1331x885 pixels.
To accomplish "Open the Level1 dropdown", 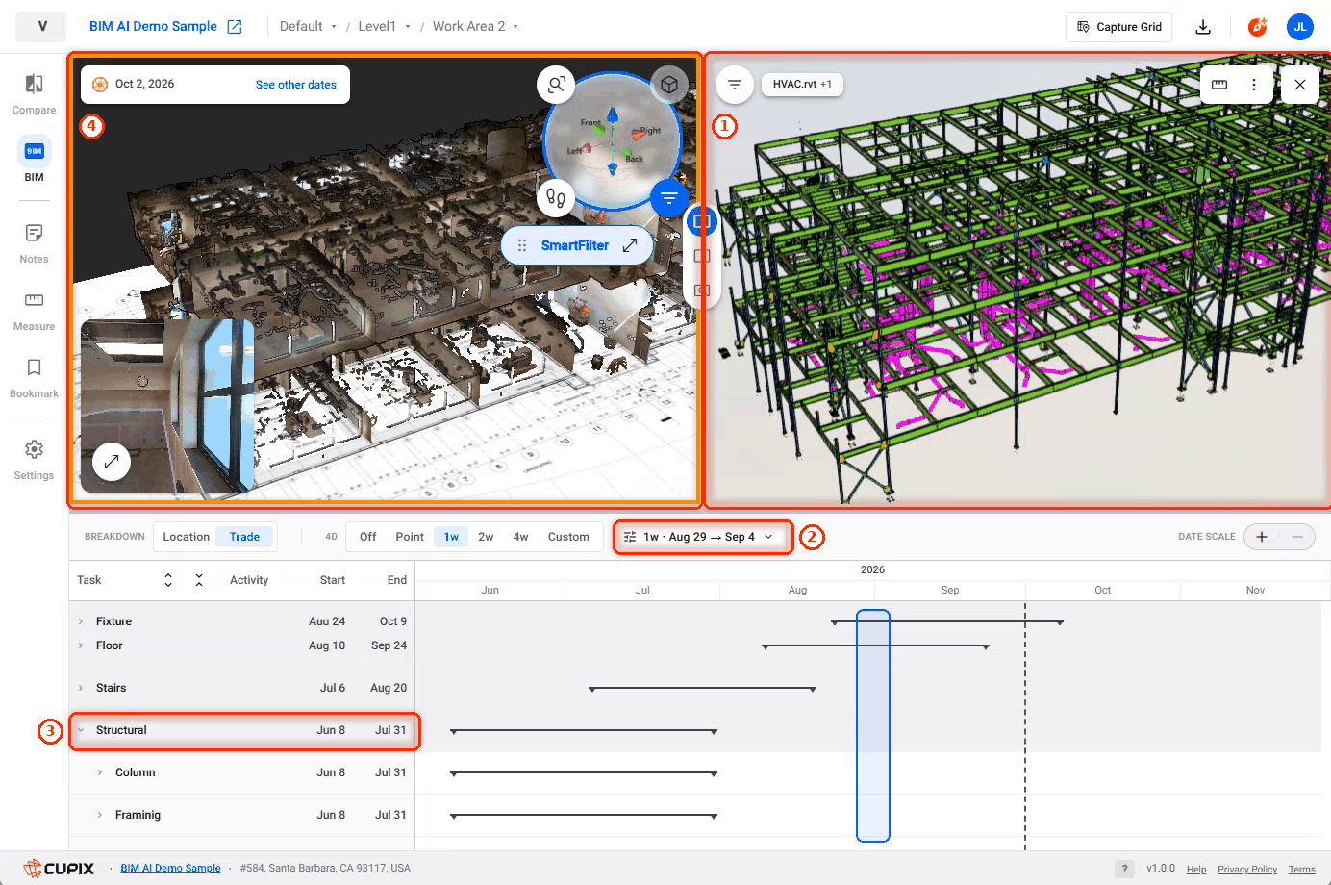I will pyautogui.click(x=384, y=27).
